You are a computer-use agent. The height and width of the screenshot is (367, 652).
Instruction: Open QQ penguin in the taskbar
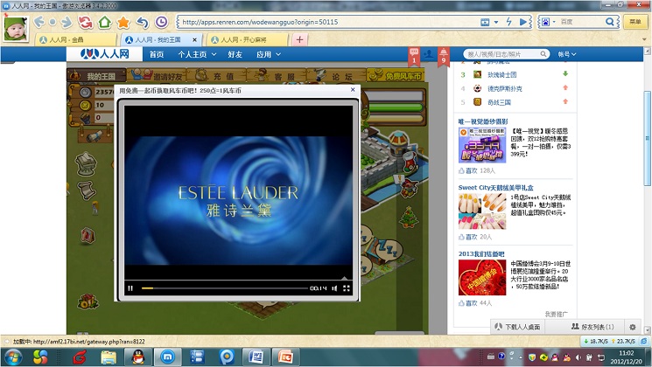[137, 357]
